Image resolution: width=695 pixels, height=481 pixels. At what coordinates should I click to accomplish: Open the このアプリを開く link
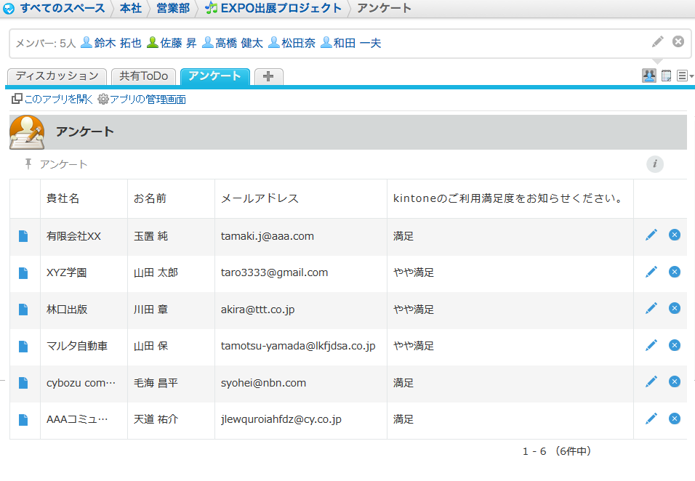53,100
